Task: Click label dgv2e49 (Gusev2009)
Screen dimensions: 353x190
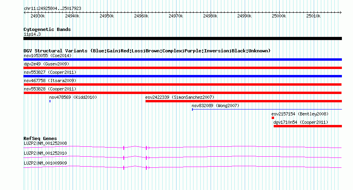Action: point(46,64)
